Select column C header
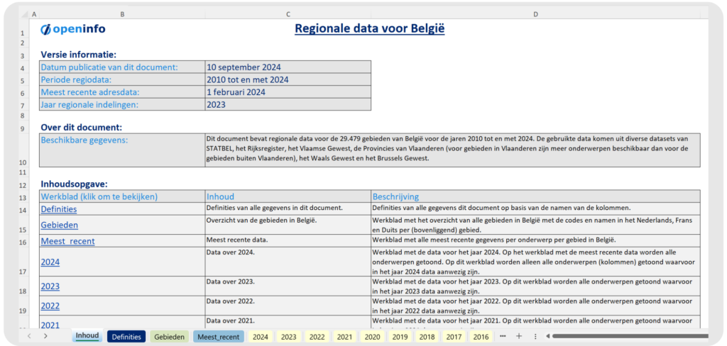 288,15
